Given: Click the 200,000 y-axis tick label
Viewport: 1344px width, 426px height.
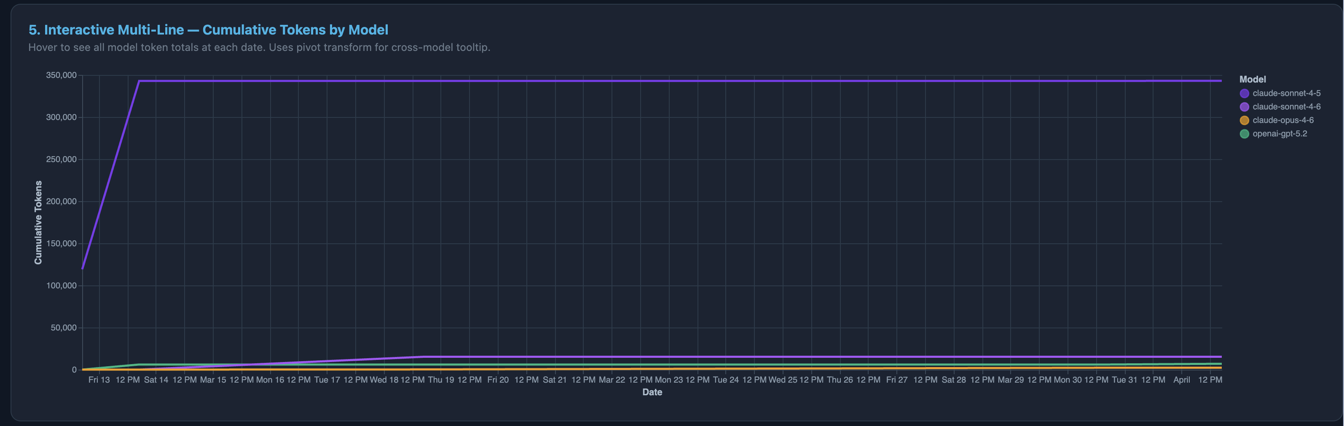Looking at the screenshot, I should pyautogui.click(x=61, y=201).
